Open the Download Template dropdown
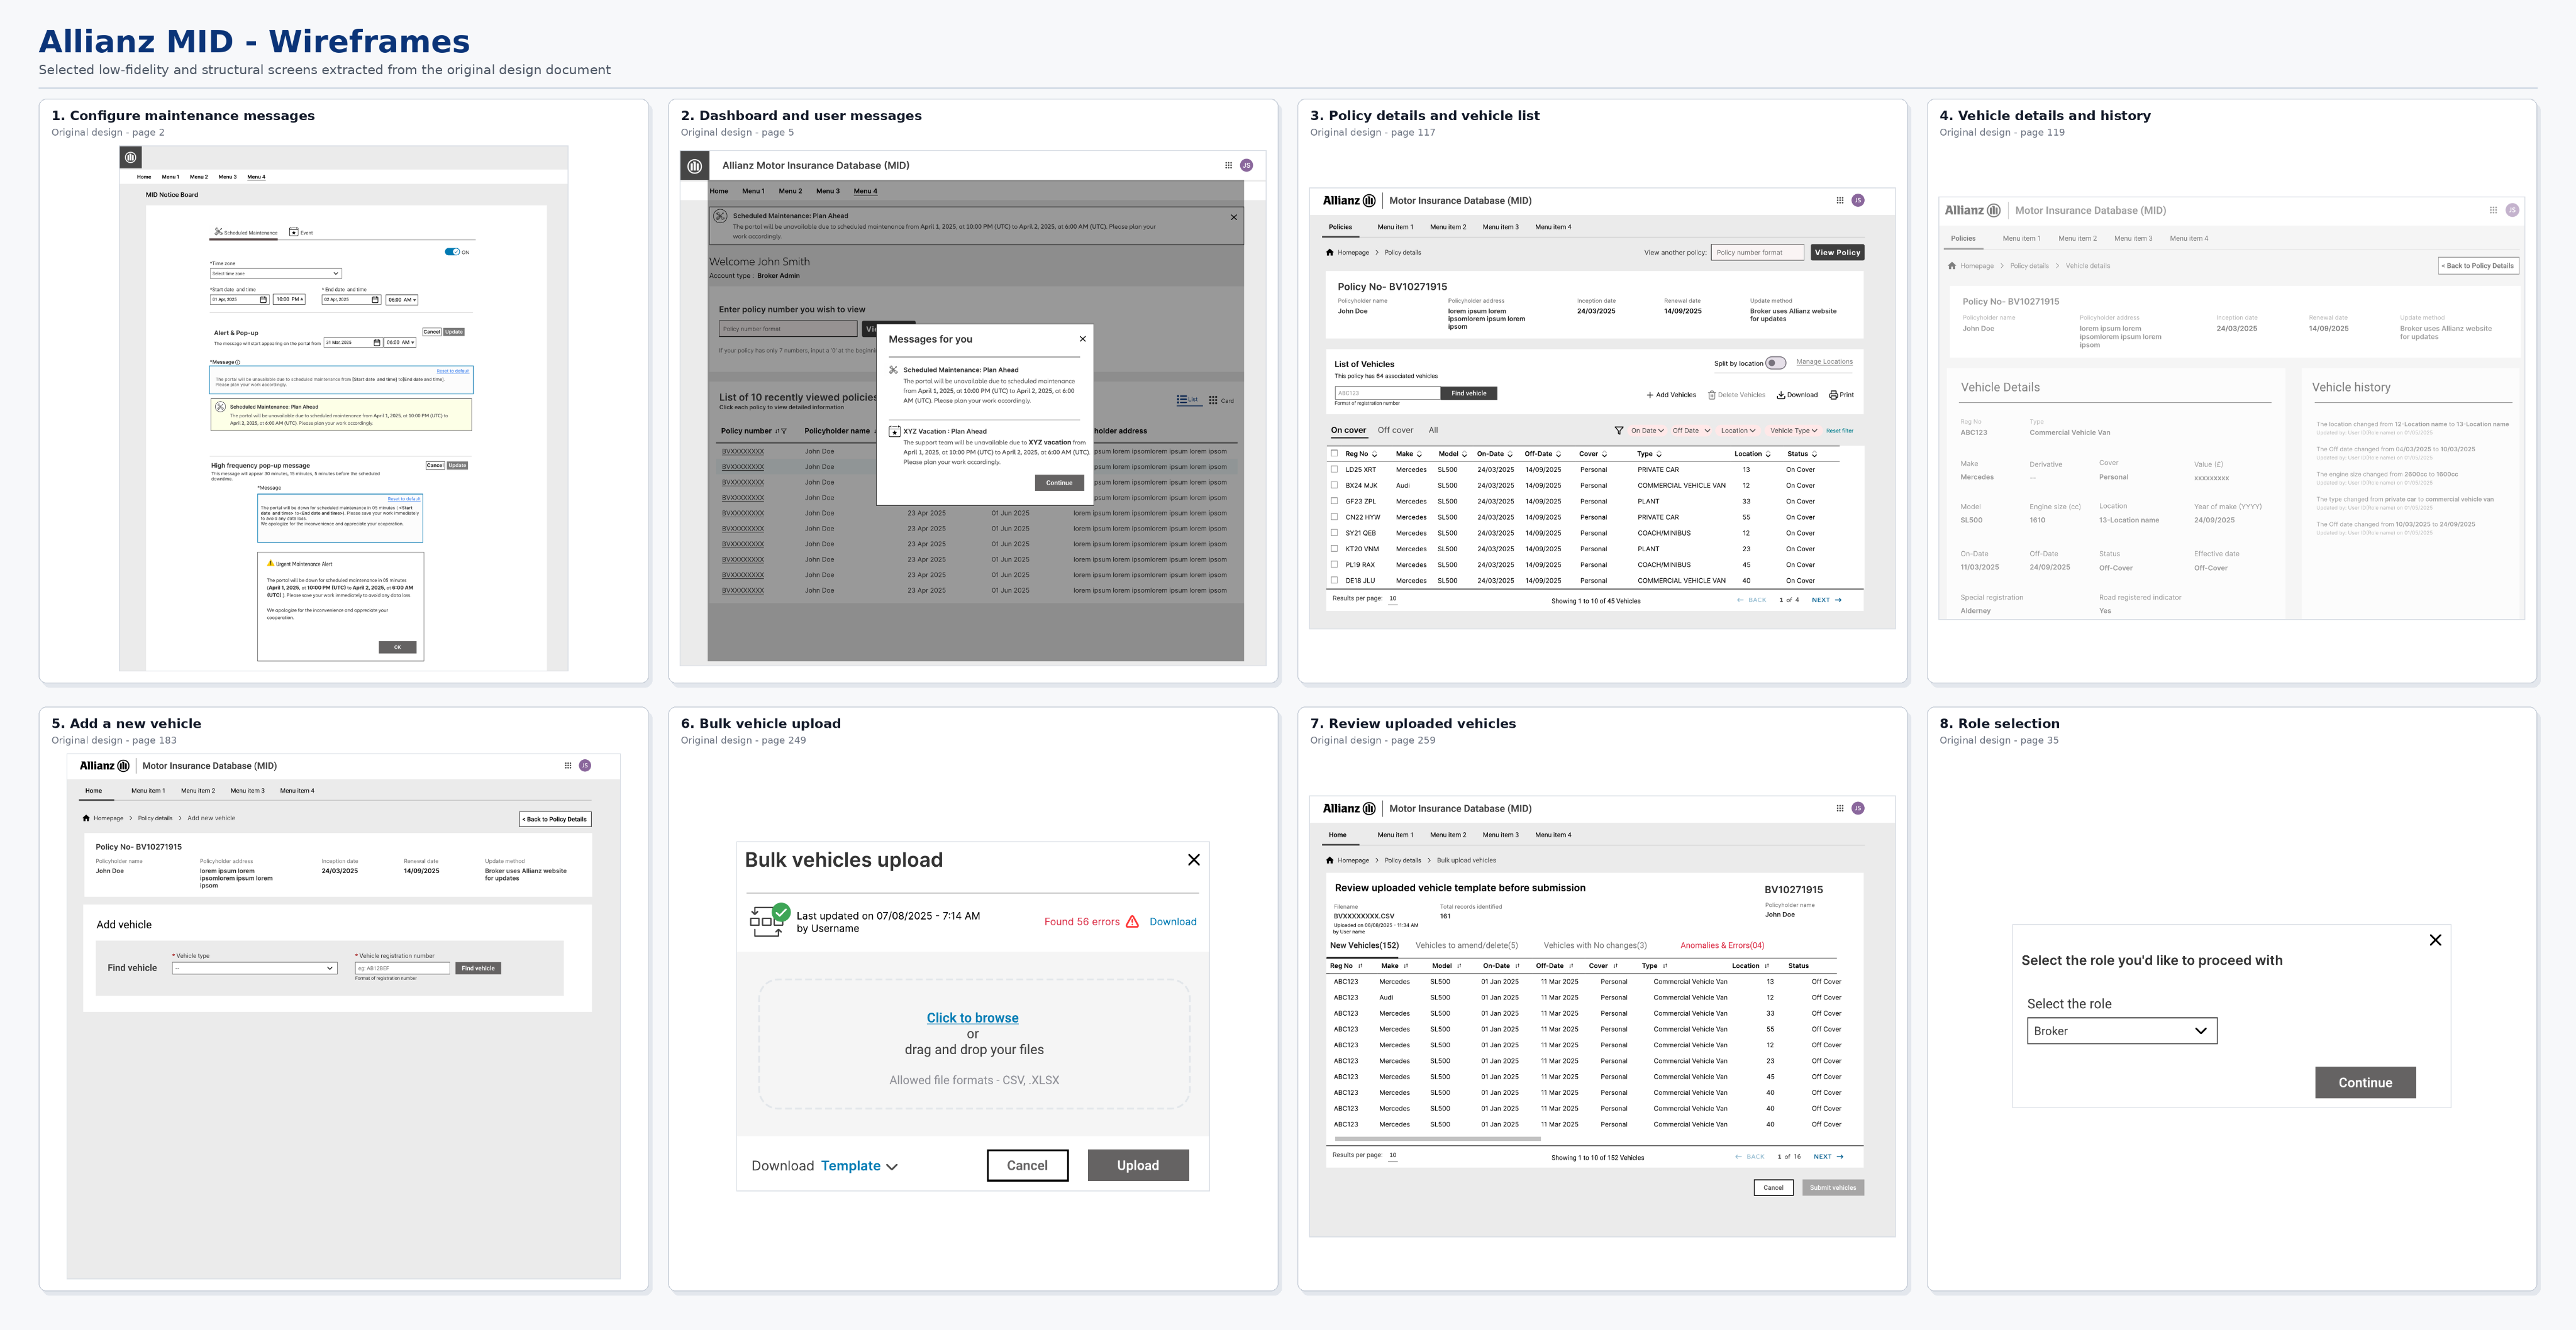Viewport: 2576px width, 1330px height. [x=859, y=1166]
